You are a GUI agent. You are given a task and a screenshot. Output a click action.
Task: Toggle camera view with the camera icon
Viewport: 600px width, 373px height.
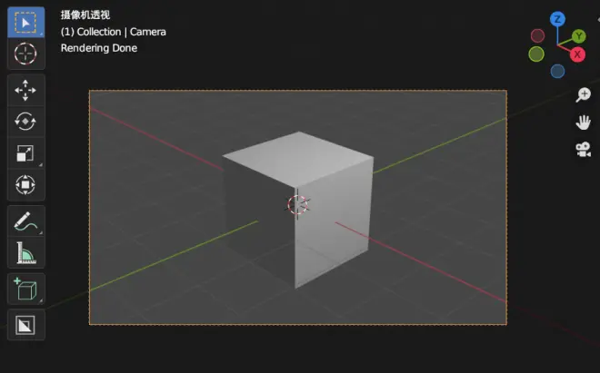[x=583, y=150]
